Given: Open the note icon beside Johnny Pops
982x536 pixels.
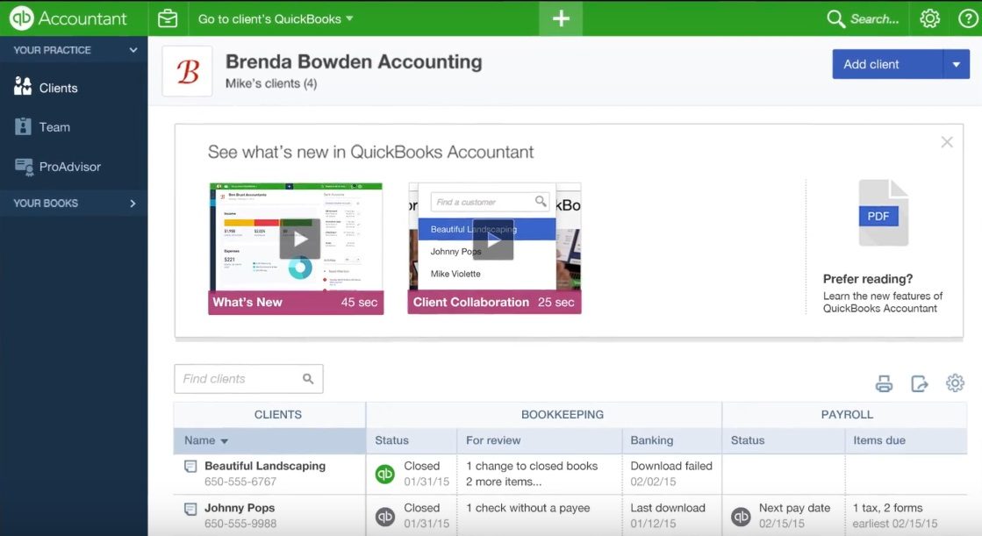Looking at the screenshot, I should (x=190, y=507).
